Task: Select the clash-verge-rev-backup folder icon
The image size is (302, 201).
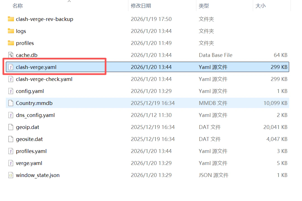Action: (x=11, y=19)
